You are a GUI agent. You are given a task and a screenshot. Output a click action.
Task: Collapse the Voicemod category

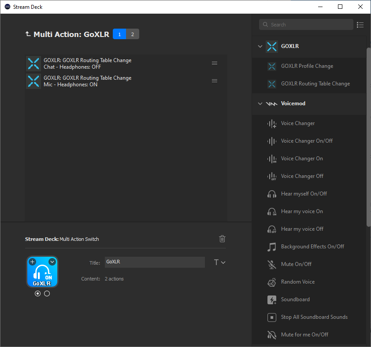click(x=260, y=103)
